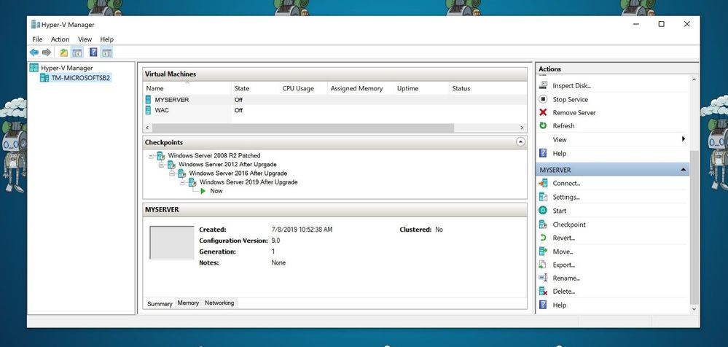Click the MYSERVER actions section header

click(612, 170)
